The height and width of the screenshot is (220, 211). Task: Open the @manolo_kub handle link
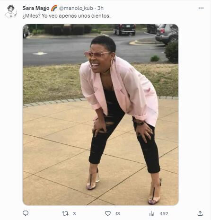point(76,8)
